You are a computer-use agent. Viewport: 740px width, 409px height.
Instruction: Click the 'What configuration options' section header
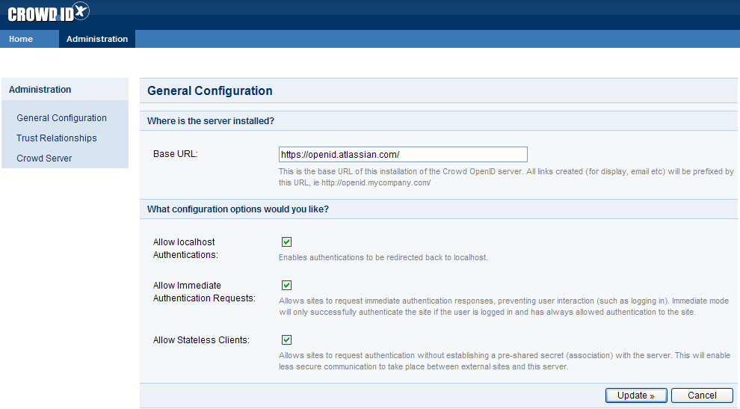(x=238, y=209)
